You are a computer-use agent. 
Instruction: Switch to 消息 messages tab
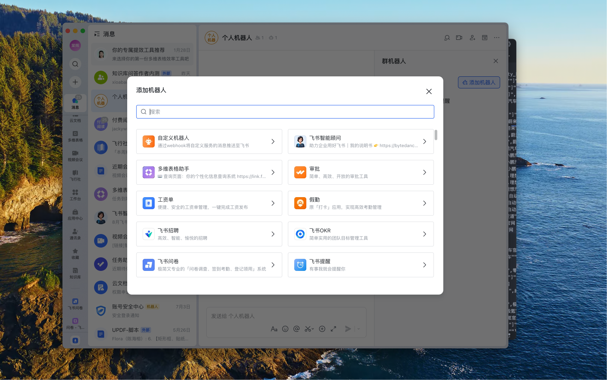pos(75,102)
